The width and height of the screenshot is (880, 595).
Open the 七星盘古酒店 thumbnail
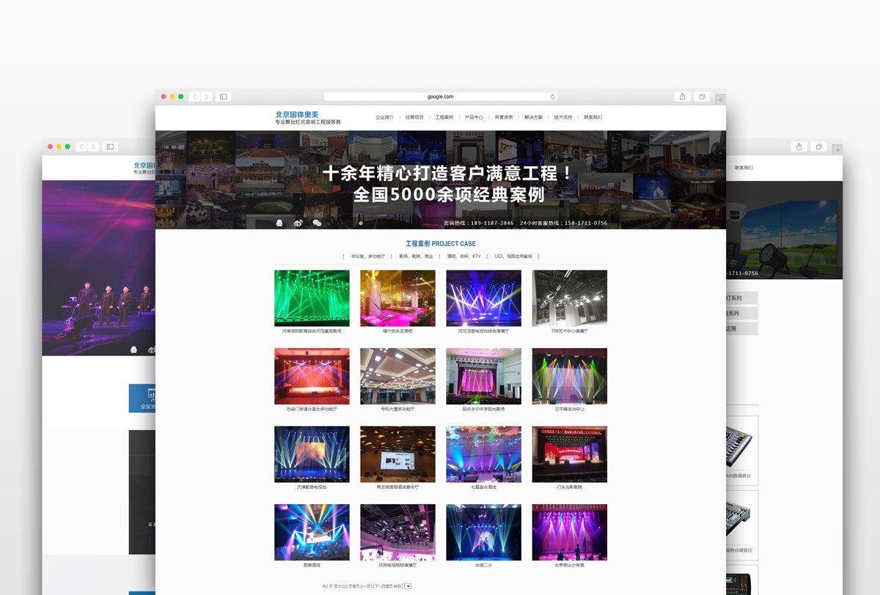483,454
